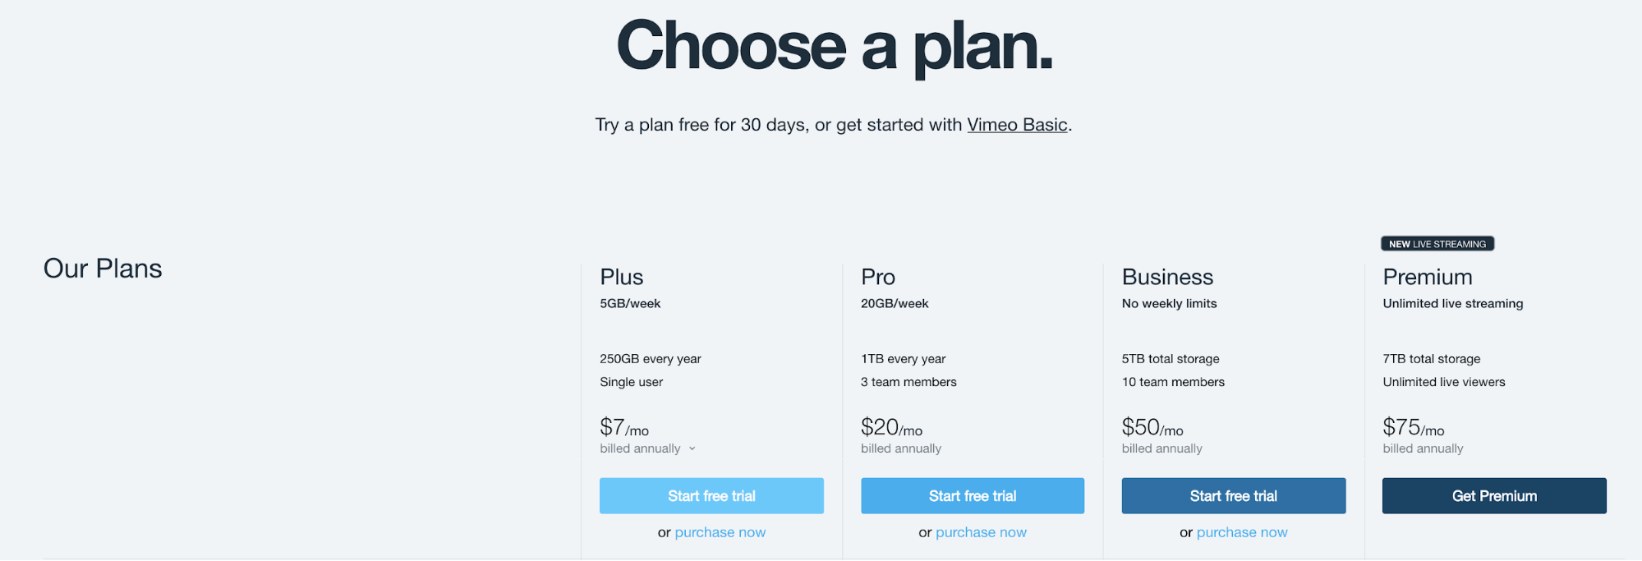Select the Pro plan heading
The image size is (1642, 561).
pyautogui.click(x=878, y=277)
